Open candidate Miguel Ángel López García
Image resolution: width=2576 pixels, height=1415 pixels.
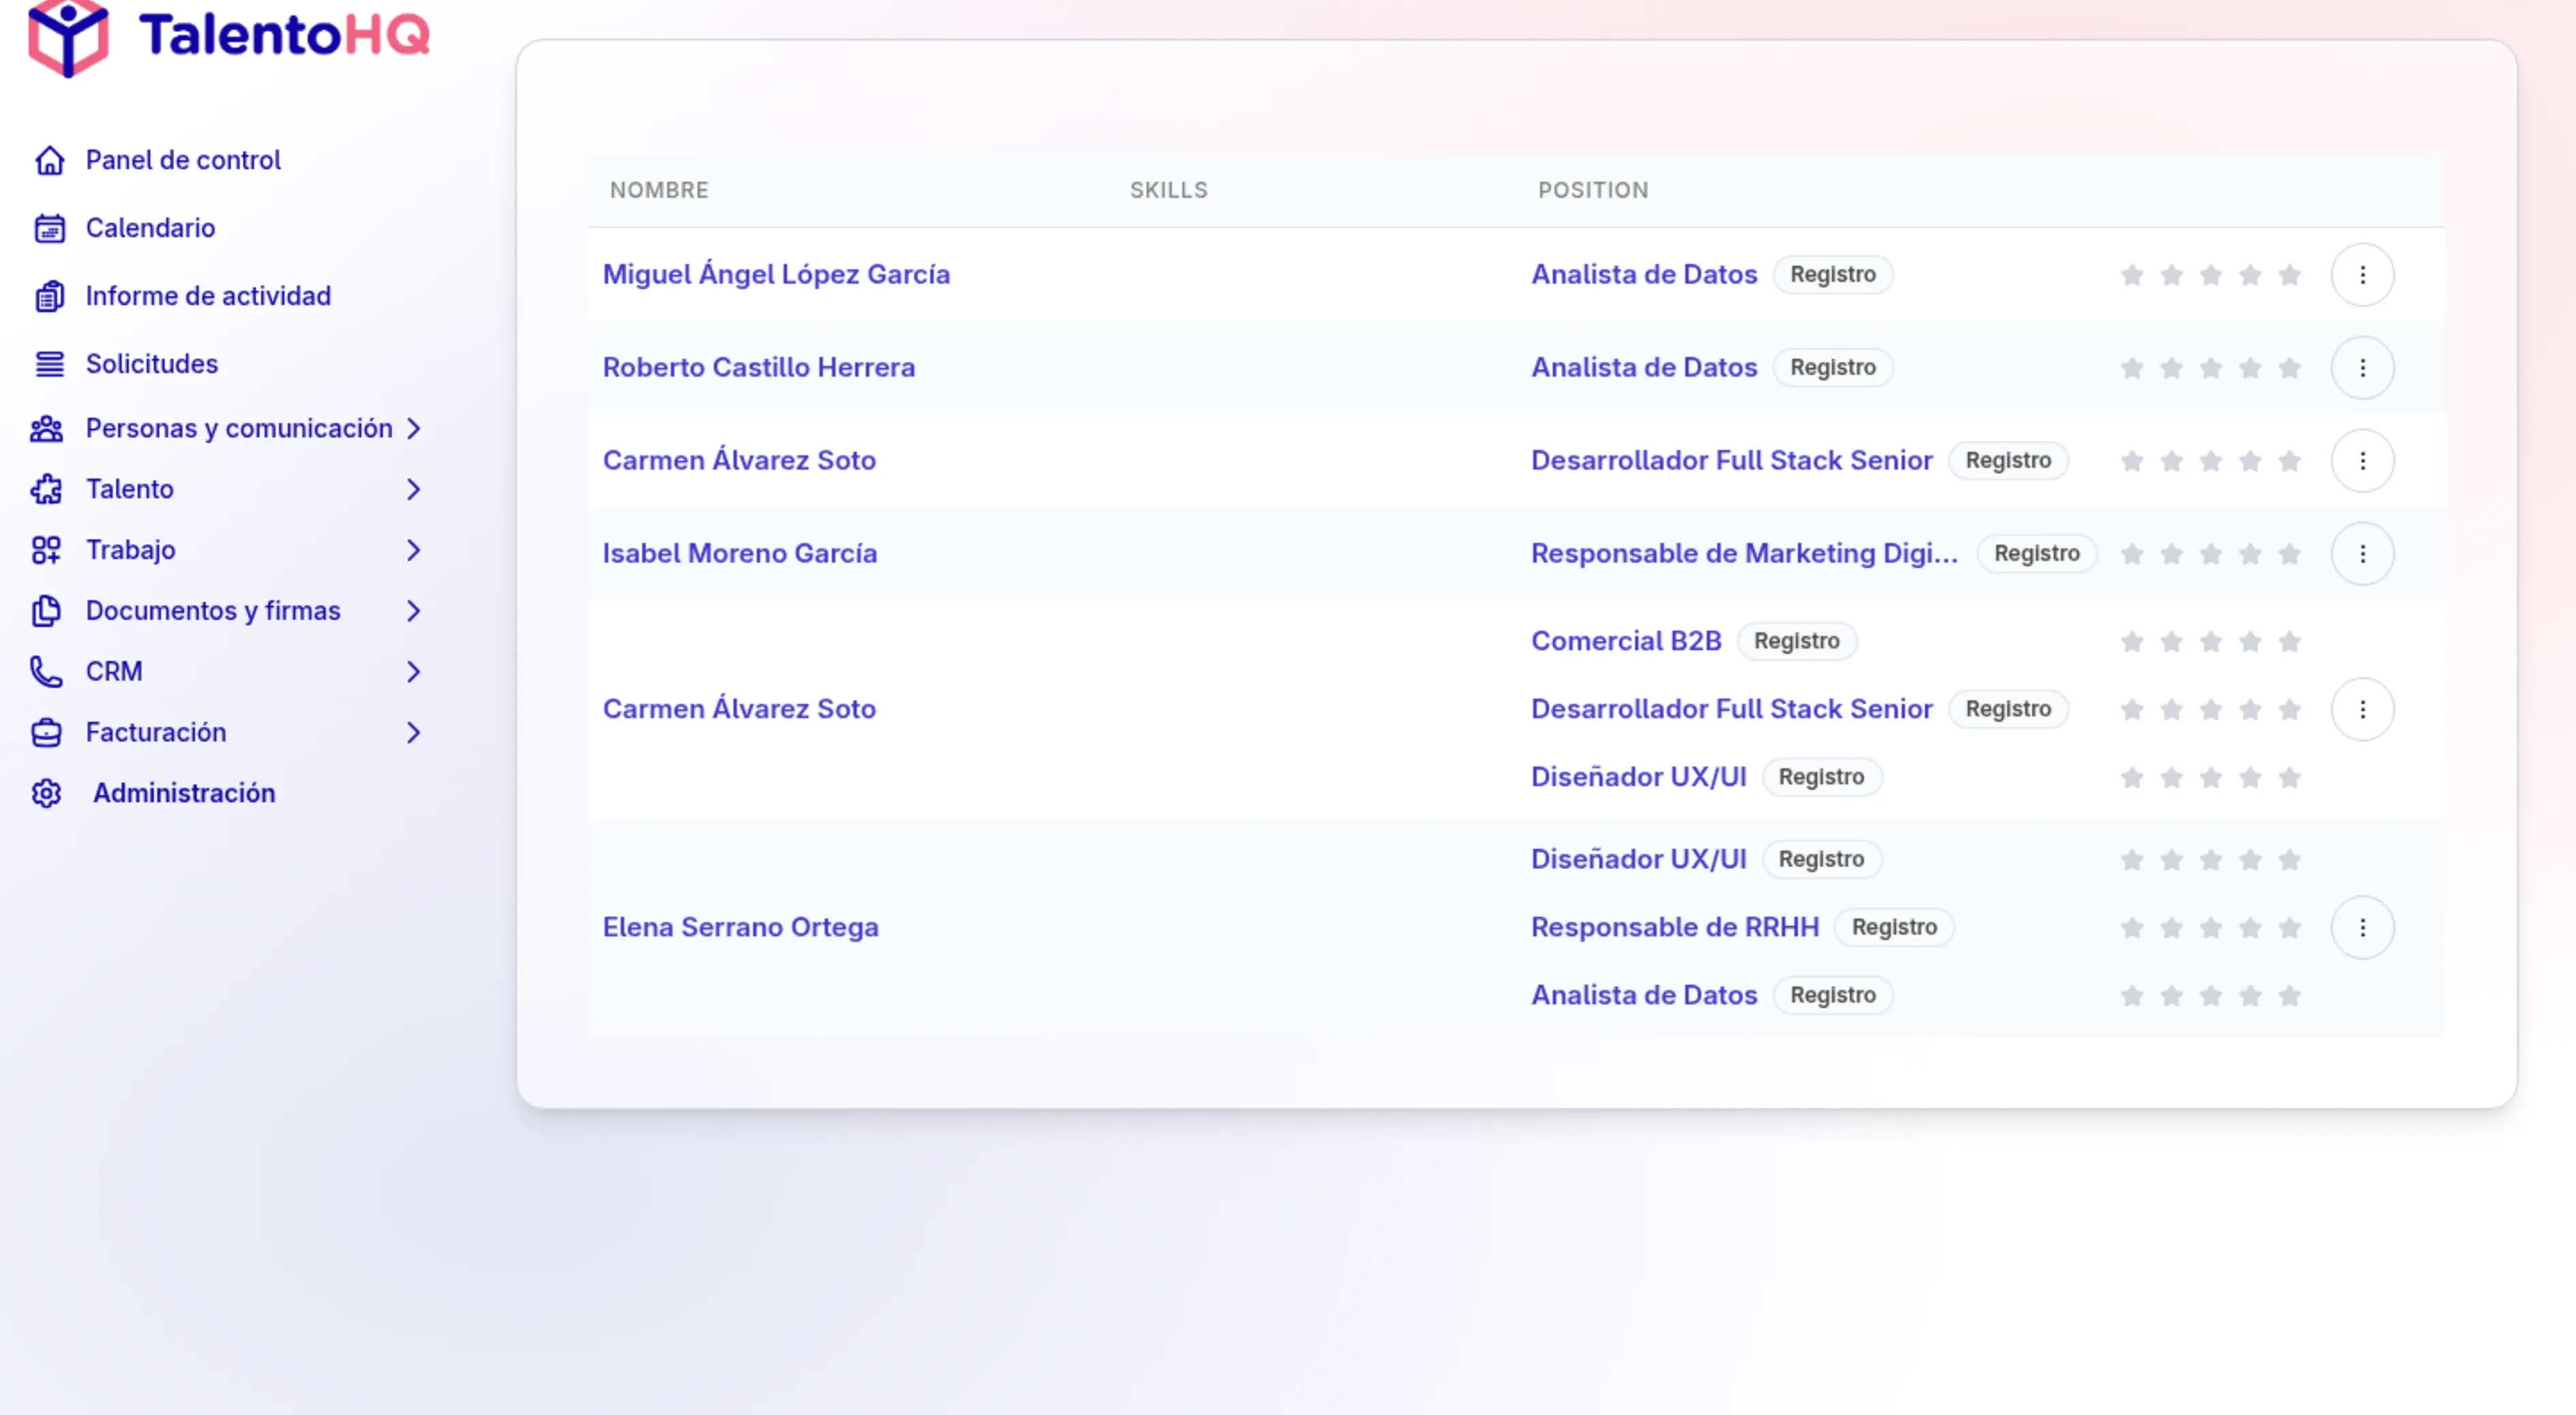point(776,274)
